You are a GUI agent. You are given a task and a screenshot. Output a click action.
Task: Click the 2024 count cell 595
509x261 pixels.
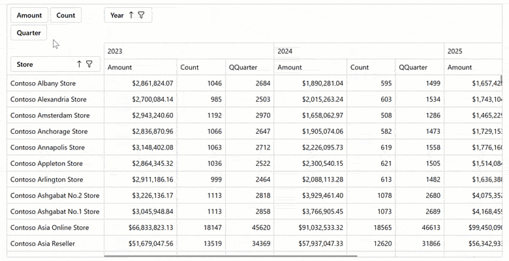tap(371, 83)
